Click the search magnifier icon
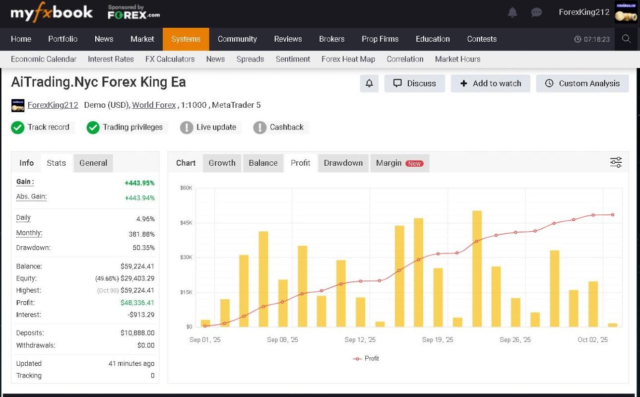Screen dimensions: 640x397 click(x=626, y=39)
